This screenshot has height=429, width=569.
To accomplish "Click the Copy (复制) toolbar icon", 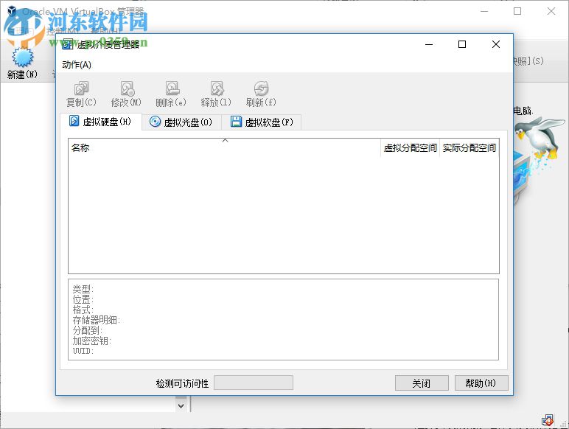I will tap(81, 88).
